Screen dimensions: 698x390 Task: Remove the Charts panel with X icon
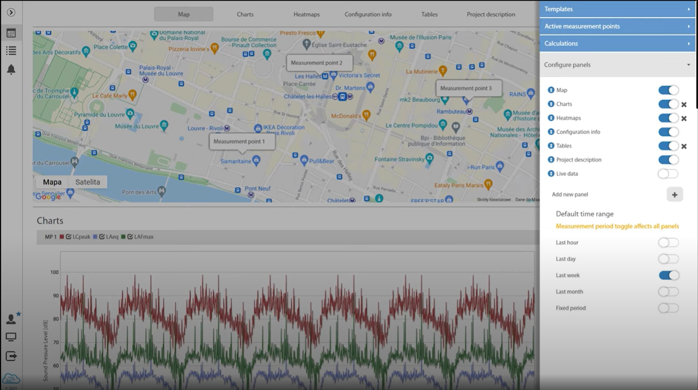(684, 105)
